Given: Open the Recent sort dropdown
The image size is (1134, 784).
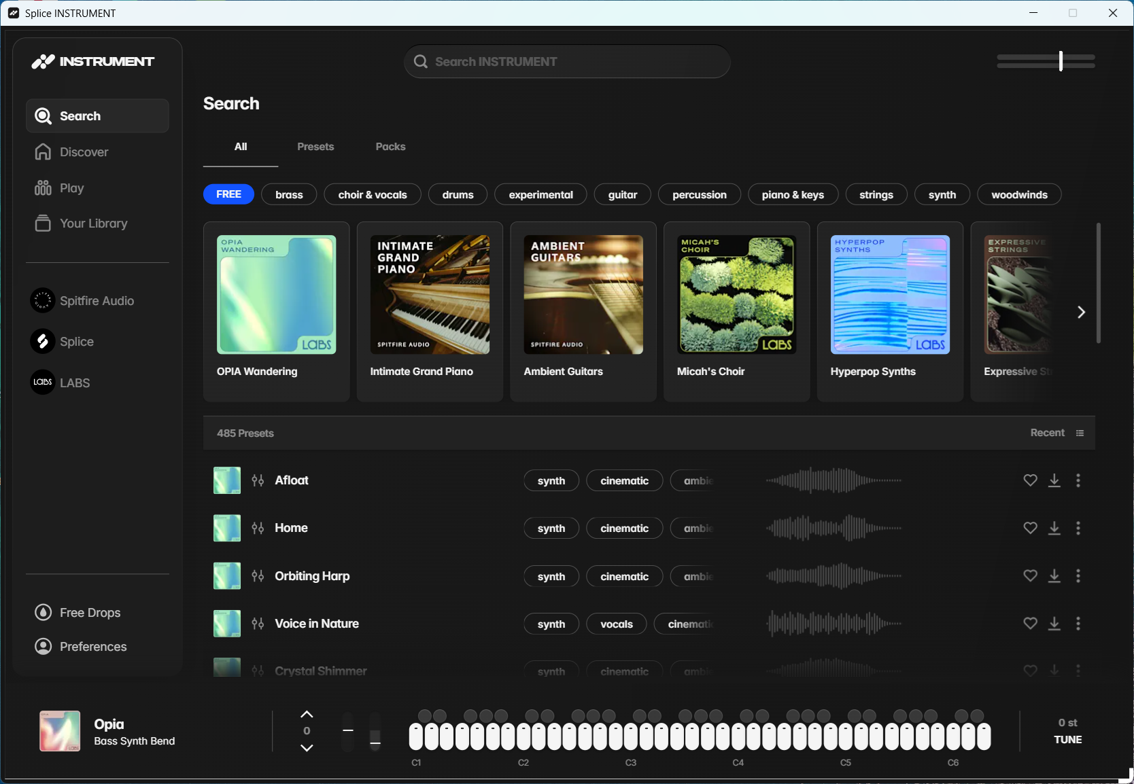Looking at the screenshot, I should coord(1057,433).
